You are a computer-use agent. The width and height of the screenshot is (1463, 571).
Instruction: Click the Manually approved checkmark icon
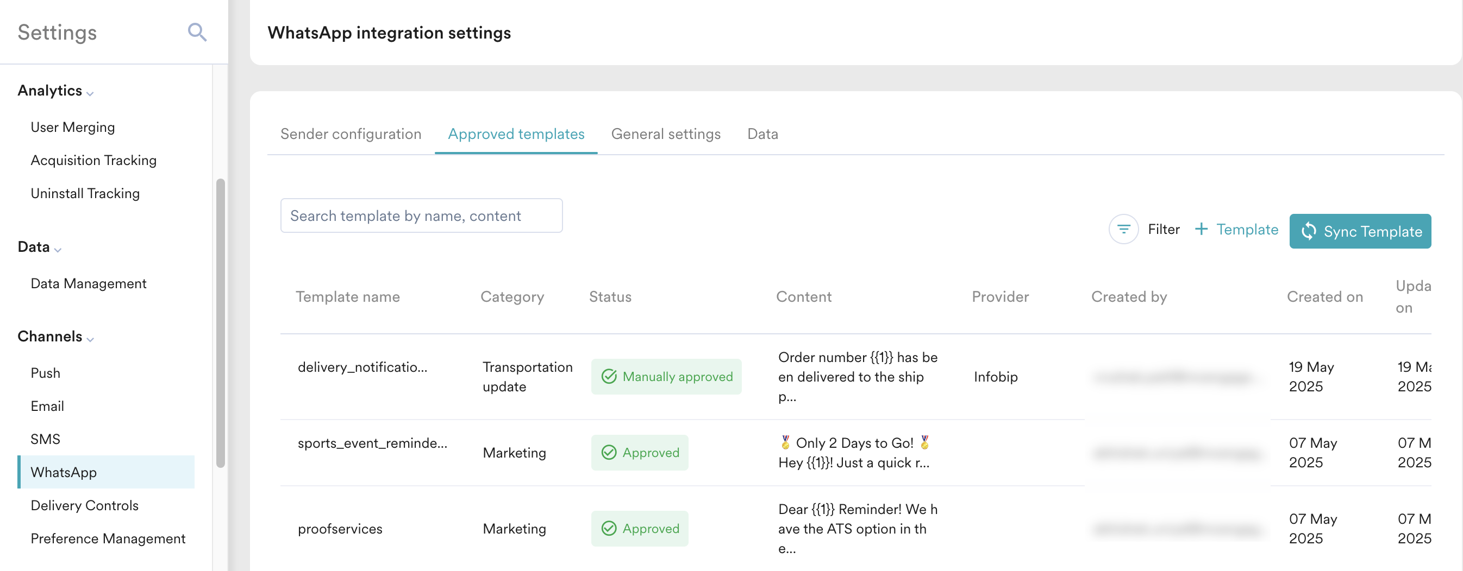point(609,377)
